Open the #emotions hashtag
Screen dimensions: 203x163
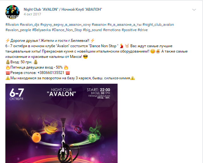click(x=112, y=30)
